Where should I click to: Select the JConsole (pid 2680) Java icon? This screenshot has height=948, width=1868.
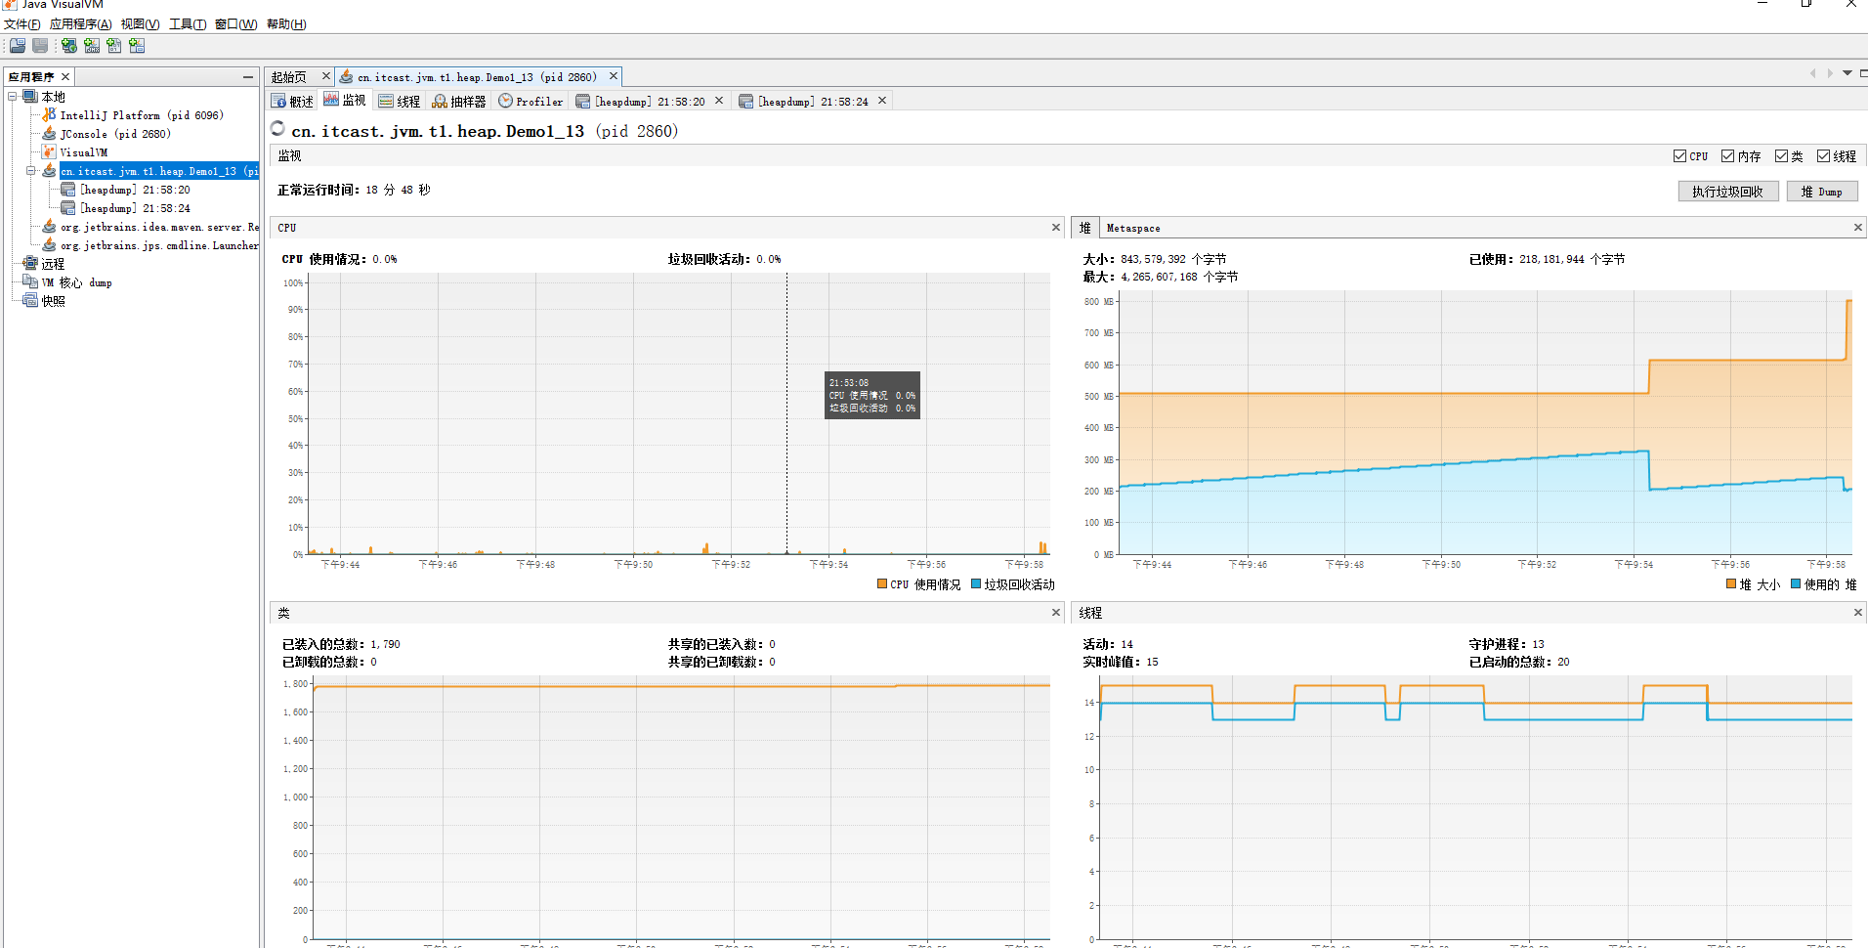pyautogui.click(x=49, y=134)
